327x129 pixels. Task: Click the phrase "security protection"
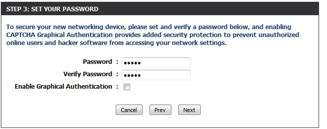point(196,35)
